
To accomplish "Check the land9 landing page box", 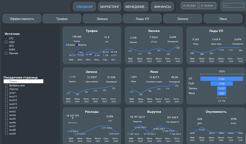I will pos(7,134).
